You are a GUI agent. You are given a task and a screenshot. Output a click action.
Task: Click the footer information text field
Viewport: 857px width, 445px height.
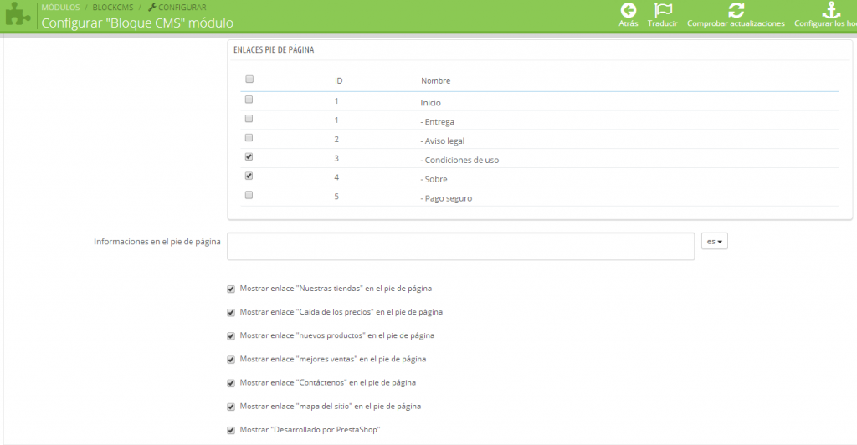coord(461,246)
